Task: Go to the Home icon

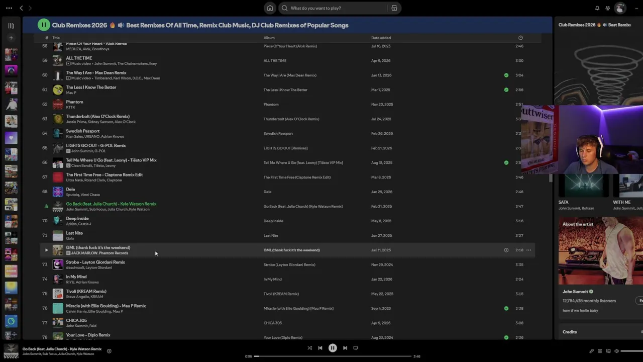Action: (x=270, y=8)
